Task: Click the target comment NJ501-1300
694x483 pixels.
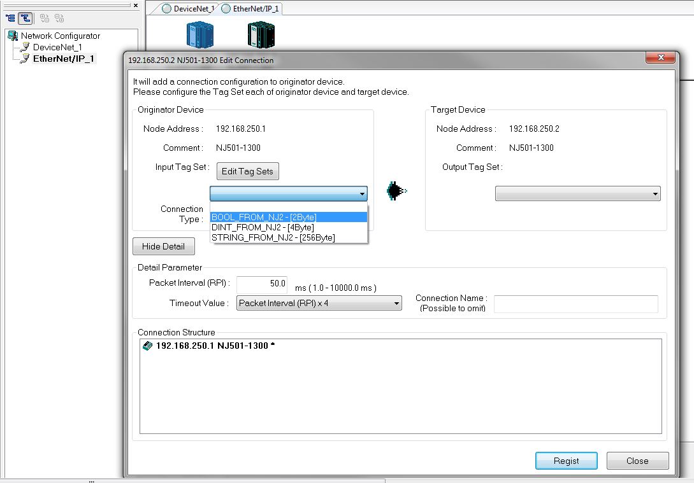Action: [x=531, y=148]
